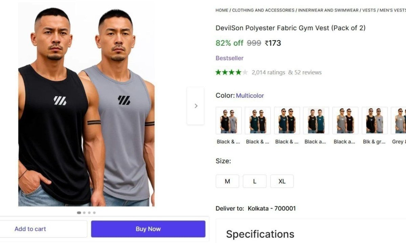Pick the Blk & gr color variant
The width and height of the screenshot is (406, 243).
pyautogui.click(x=374, y=120)
